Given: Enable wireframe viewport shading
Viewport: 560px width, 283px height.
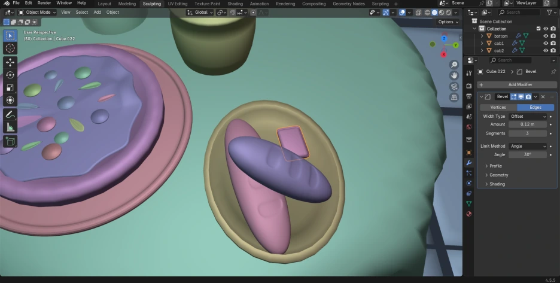Looking at the screenshot, I should pyautogui.click(x=427, y=13).
